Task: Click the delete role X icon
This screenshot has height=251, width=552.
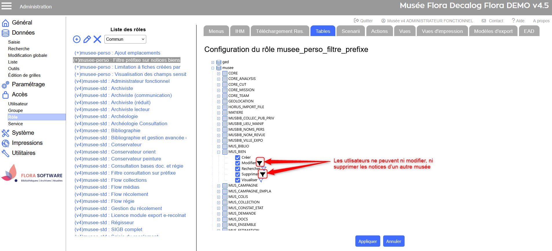Action: (97, 39)
